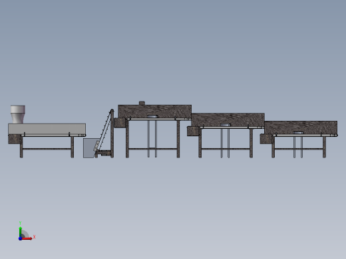Screen dimensions: 346x259
Task: Select the blue origin ball of the triad
Action: (x=20, y=238)
